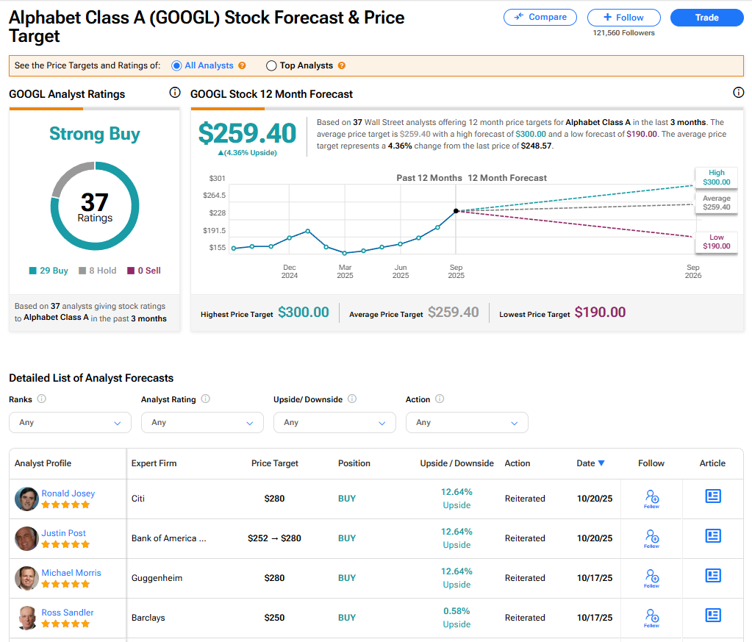Screen dimensions: 752x642
Task: Select the All Analysts radio button
Action: (x=176, y=65)
